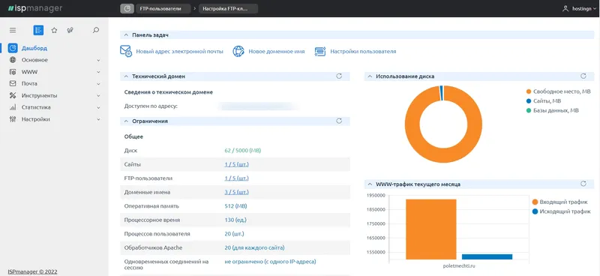Select the menu list view icon

coord(38,30)
